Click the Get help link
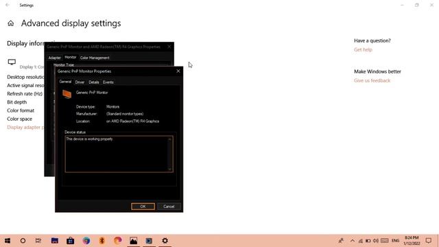 (x=363, y=49)
